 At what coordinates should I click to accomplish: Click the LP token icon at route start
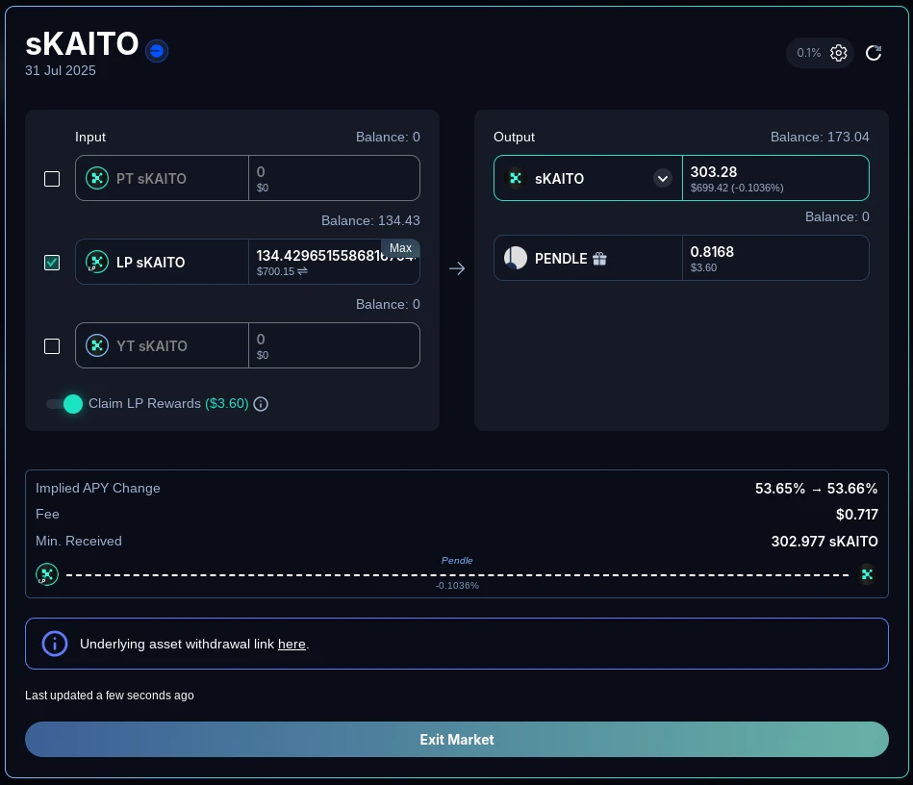coord(47,574)
